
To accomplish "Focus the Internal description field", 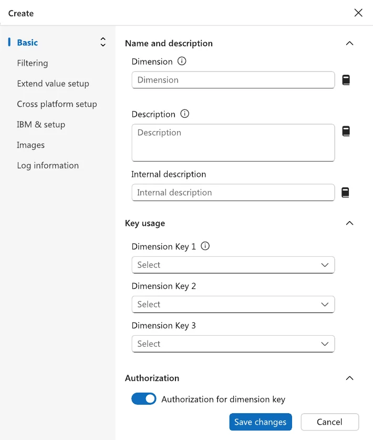I will [x=233, y=193].
